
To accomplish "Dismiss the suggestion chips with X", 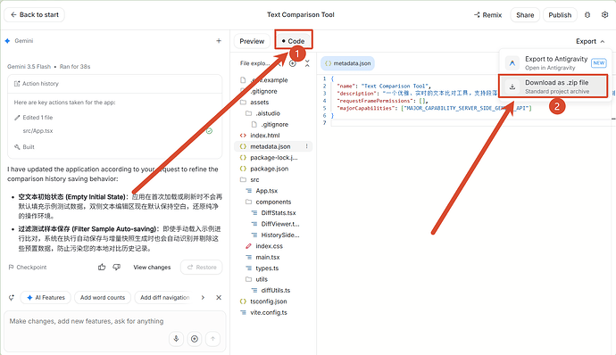I will tap(219, 298).
